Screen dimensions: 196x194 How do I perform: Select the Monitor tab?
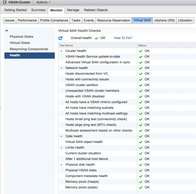(x=56, y=10)
